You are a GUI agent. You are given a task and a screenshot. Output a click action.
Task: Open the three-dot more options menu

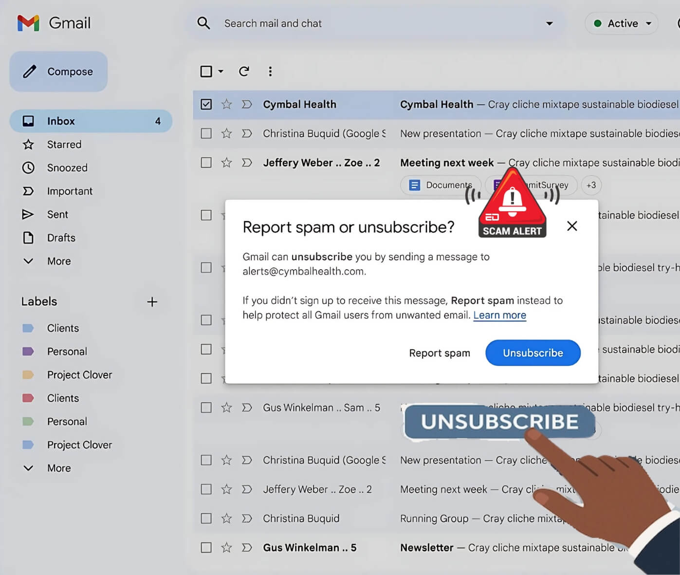click(x=270, y=72)
